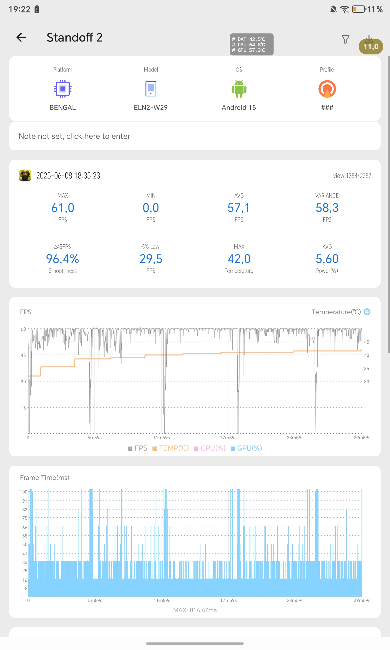Toggle TEMP(℃) series in chart legend

[x=171, y=448]
